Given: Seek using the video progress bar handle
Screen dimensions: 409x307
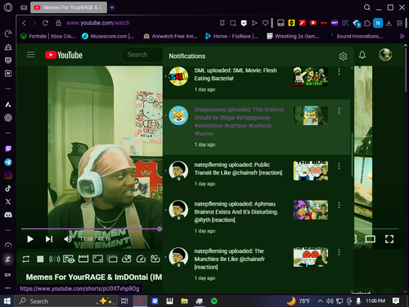Looking at the screenshot, I should 160,228.
